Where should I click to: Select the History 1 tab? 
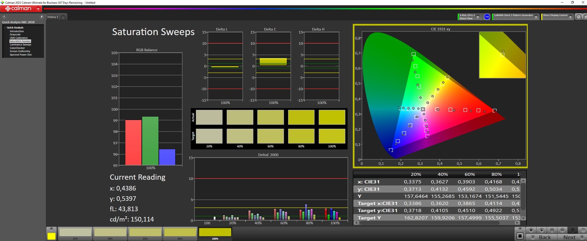53,17
